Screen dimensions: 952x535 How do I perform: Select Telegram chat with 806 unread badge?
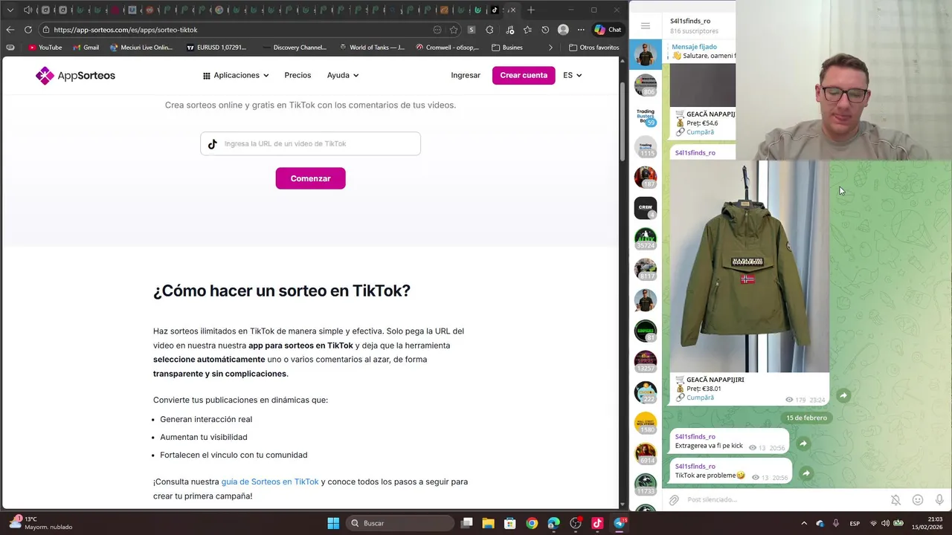pyautogui.click(x=646, y=85)
